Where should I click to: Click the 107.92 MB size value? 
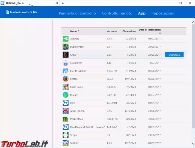pyautogui.click(x=130, y=143)
